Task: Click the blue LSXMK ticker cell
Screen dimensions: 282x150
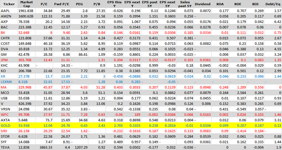Action: point(9,82)
